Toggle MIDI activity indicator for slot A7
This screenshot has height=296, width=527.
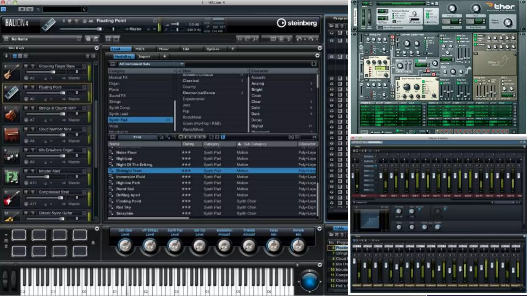26,120
